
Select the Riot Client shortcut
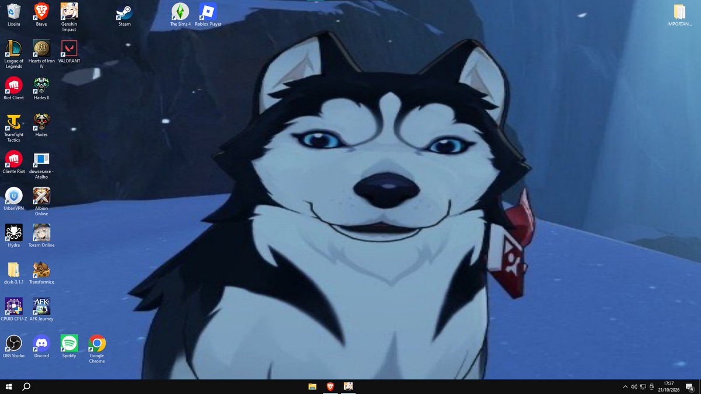13,89
